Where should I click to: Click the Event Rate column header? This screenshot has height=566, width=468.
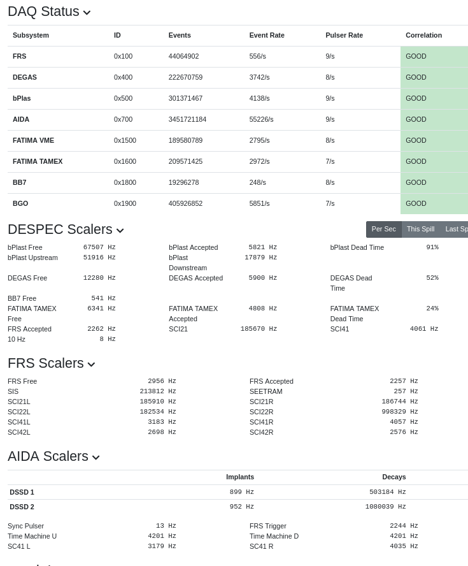(x=267, y=36)
